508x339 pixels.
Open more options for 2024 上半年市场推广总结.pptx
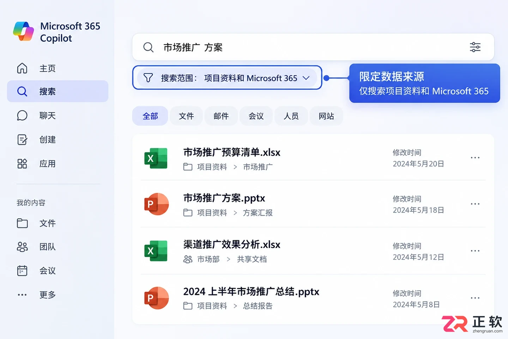click(475, 298)
